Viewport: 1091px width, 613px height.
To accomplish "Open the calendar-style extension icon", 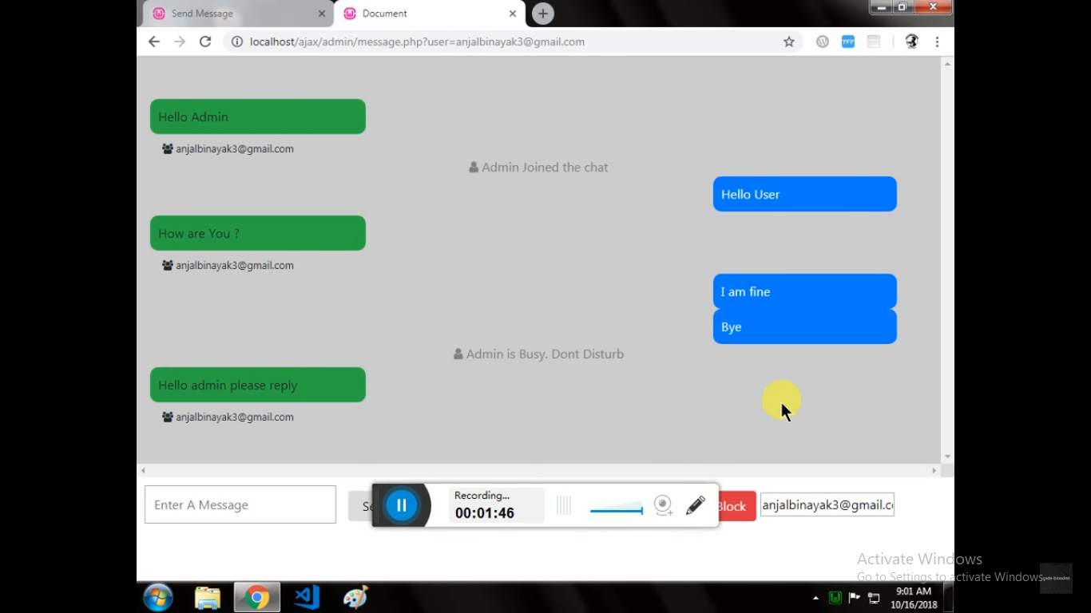I will point(873,42).
